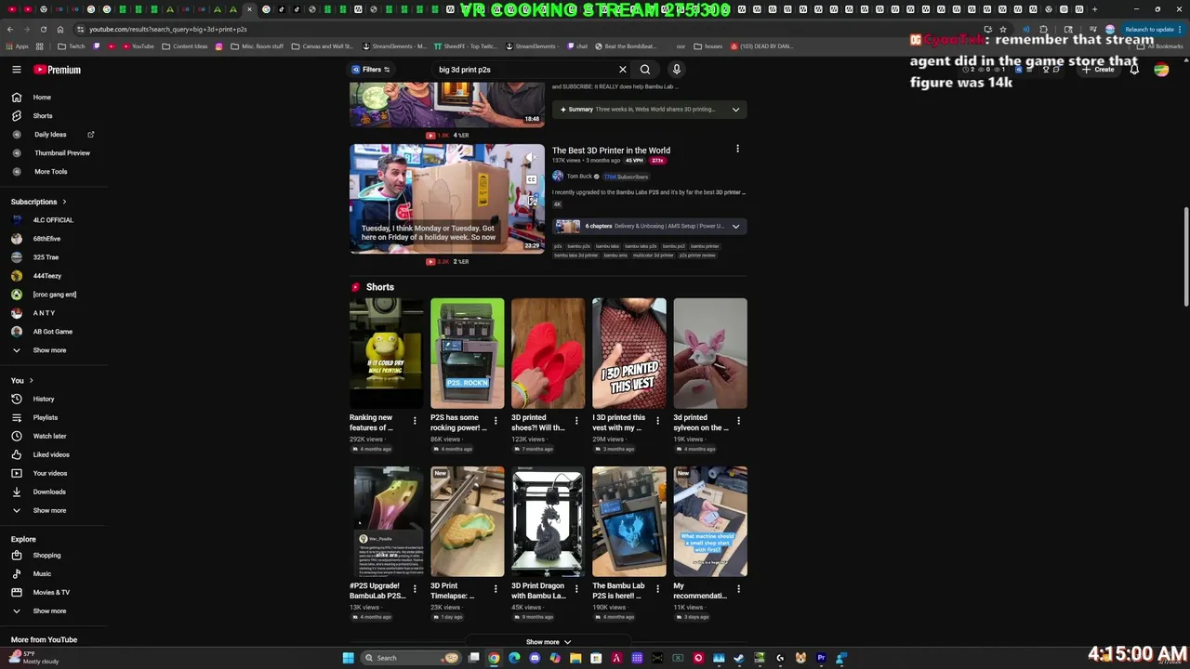1190x669 pixels.
Task: Open File Explorer from the taskbar
Action: pos(575,658)
